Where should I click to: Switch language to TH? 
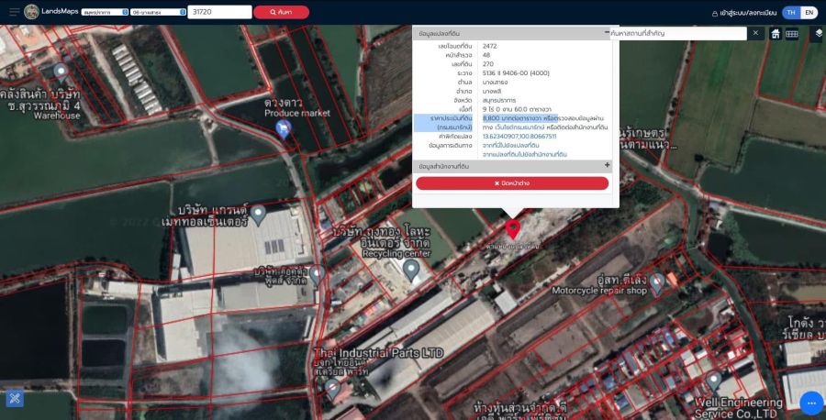point(791,13)
